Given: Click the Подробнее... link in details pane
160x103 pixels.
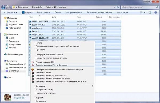Looking at the screenshot, I should pos(20,98).
